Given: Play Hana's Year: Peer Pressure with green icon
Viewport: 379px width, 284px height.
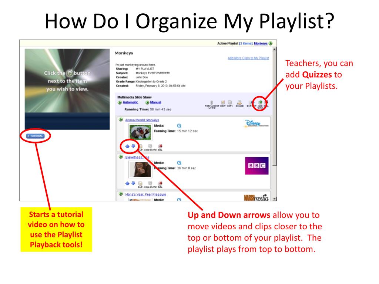Looking at the screenshot, I should click(x=121, y=194).
